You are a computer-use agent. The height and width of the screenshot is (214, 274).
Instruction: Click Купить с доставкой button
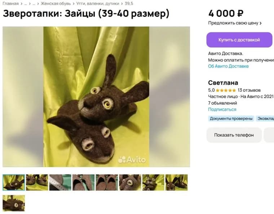[239, 40]
